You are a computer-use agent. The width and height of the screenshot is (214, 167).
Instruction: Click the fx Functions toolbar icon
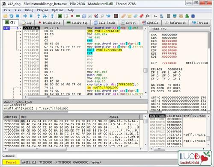coord(148,16)
